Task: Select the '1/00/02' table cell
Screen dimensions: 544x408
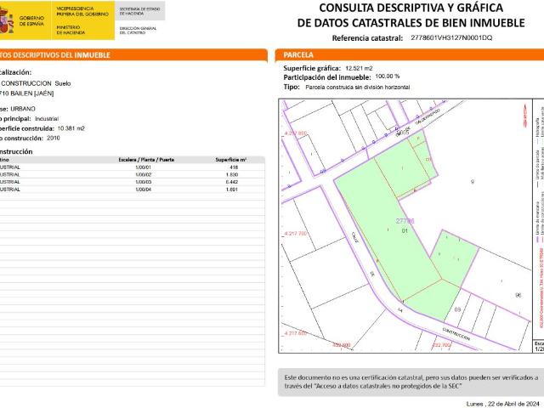Action: click(144, 175)
